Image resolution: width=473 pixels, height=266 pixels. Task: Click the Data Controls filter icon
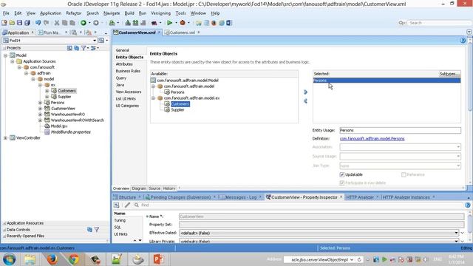point(97,230)
